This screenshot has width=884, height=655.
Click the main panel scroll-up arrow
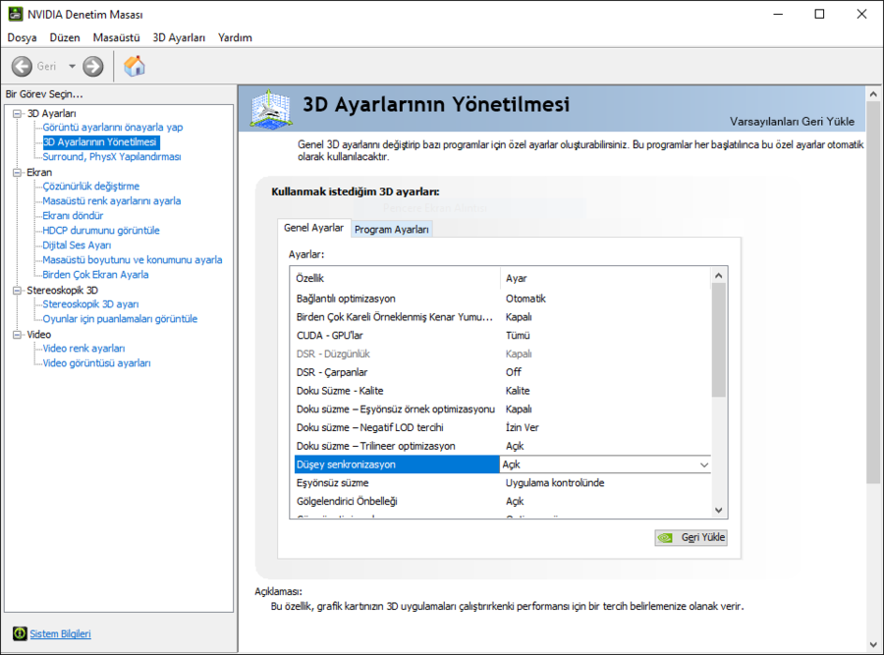click(x=873, y=94)
